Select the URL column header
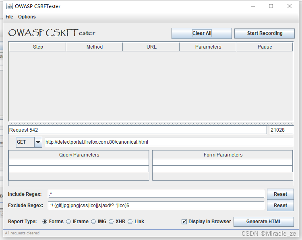302x240 pixels. (x=151, y=47)
